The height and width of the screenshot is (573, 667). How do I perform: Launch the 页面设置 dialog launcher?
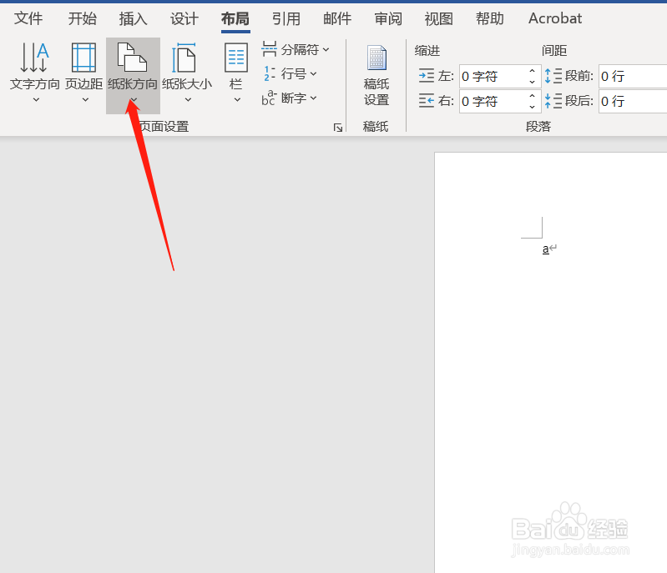(338, 128)
